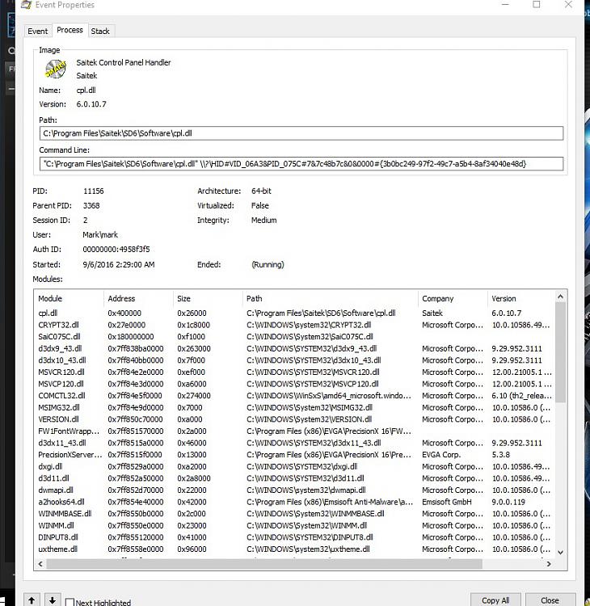Screen dimensions: 590x606
Task: Sort modules by the Module column header
Action: coord(69,298)
